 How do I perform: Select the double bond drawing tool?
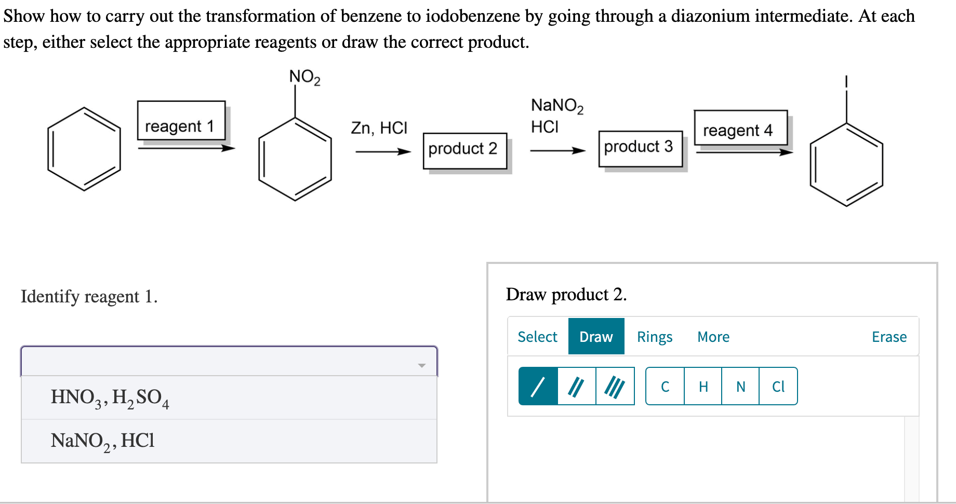click(x=577, y=387)
